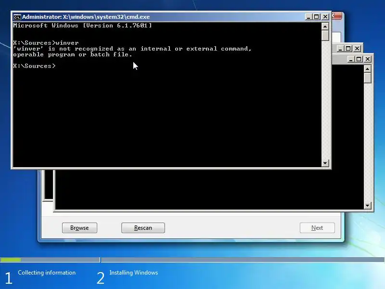Click the Rescan button in setup dialog

tap(143, 228)
